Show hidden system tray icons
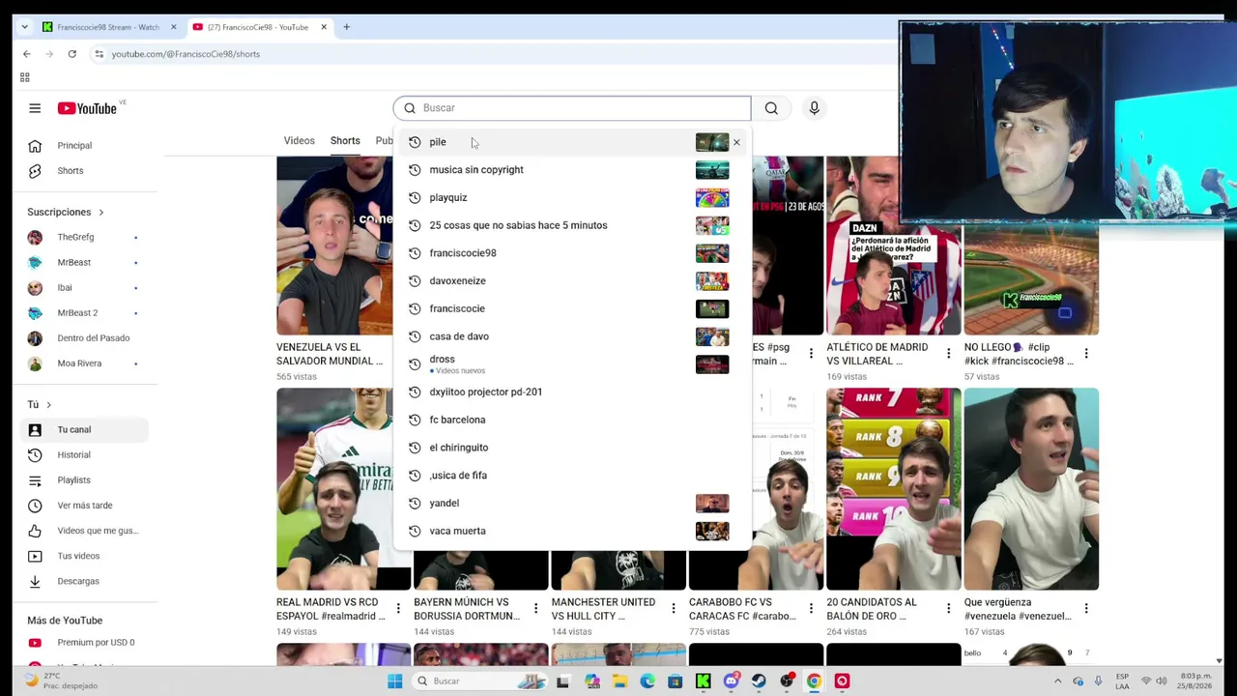The width and height of the screenshot is (1237, 696). pyautogui.click(x=1057, y=681)
